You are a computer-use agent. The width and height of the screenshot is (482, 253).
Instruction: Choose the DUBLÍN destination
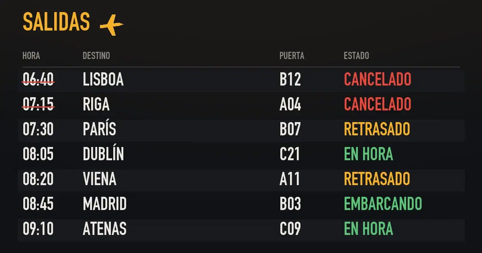click(103, 154)
